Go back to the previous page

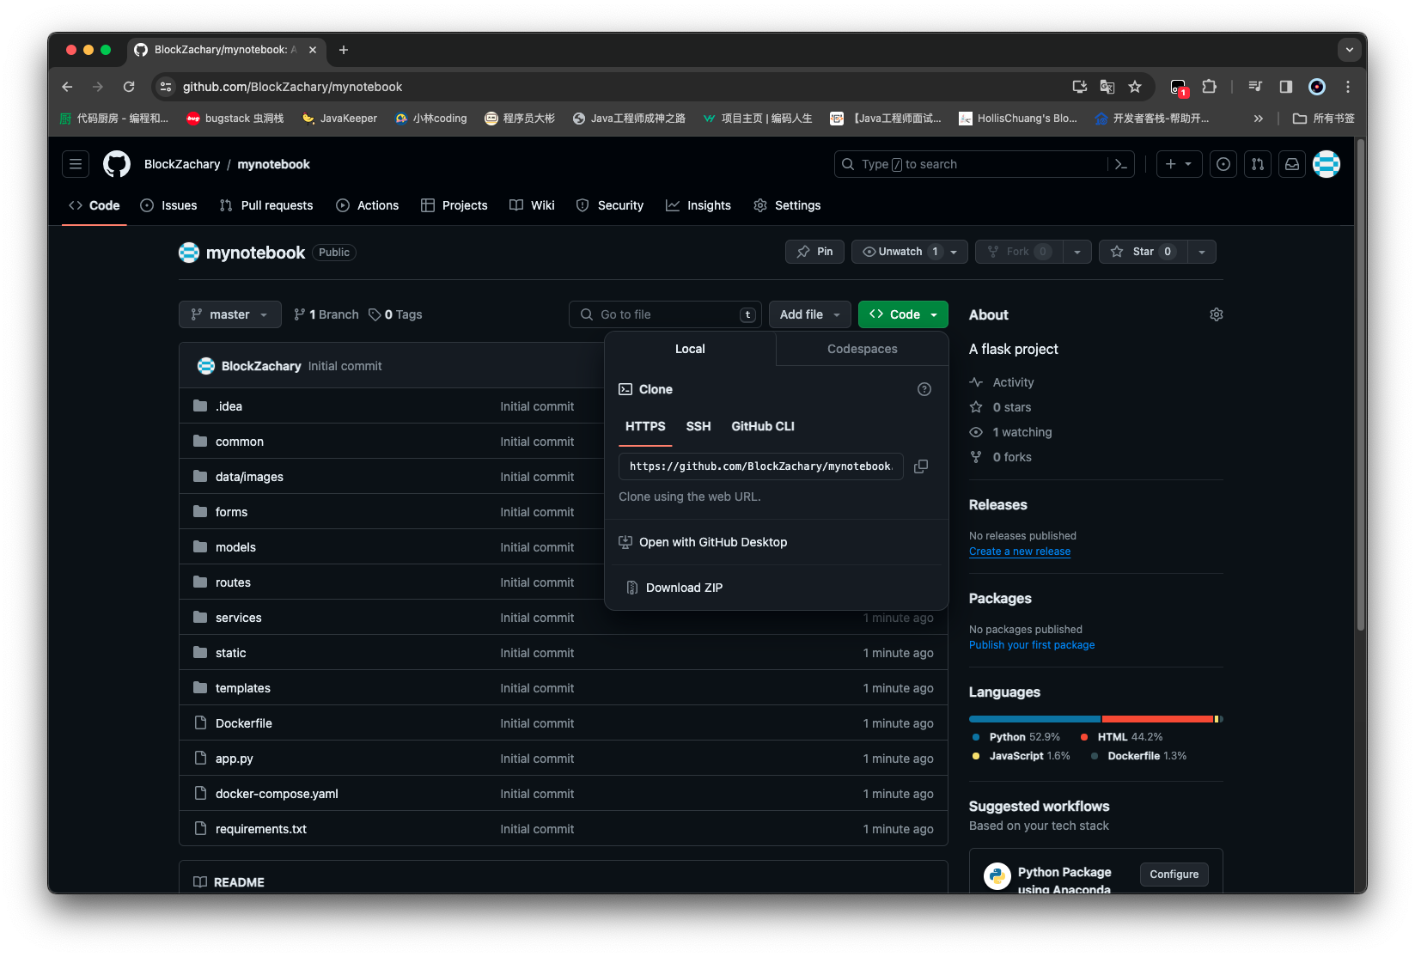(x=67, y=87)
